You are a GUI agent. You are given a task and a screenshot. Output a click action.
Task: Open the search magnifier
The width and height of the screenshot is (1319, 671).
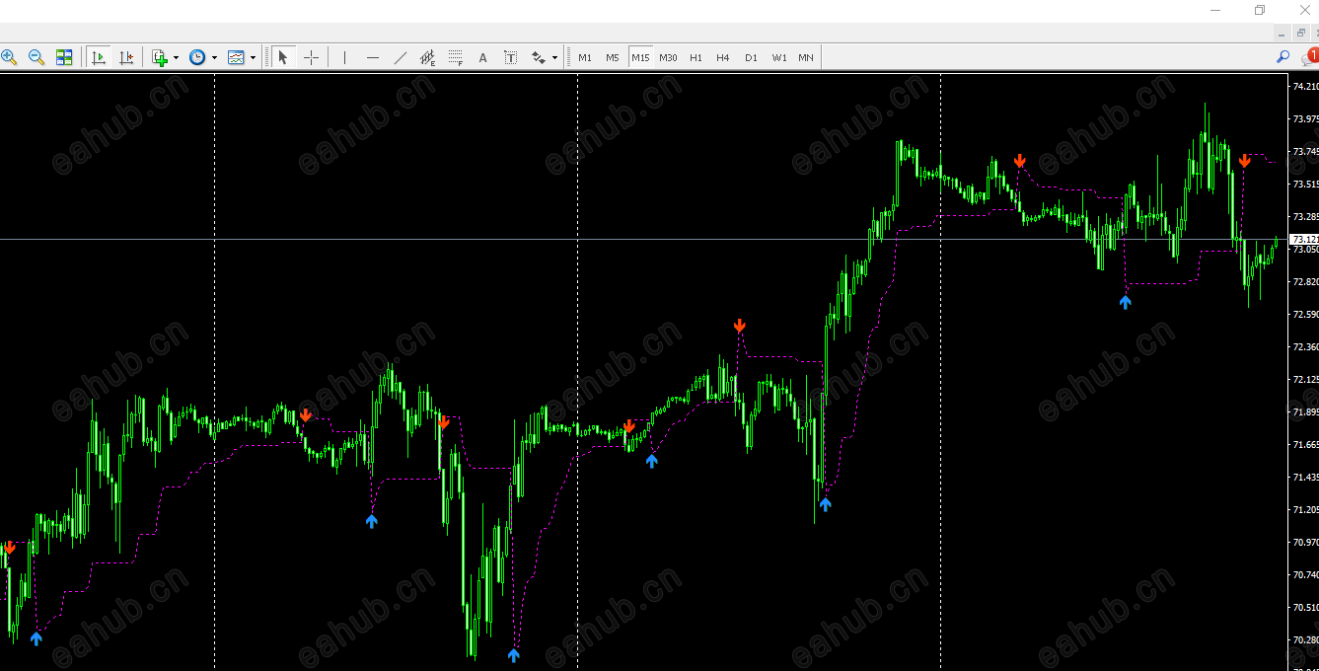(1283, 57)
